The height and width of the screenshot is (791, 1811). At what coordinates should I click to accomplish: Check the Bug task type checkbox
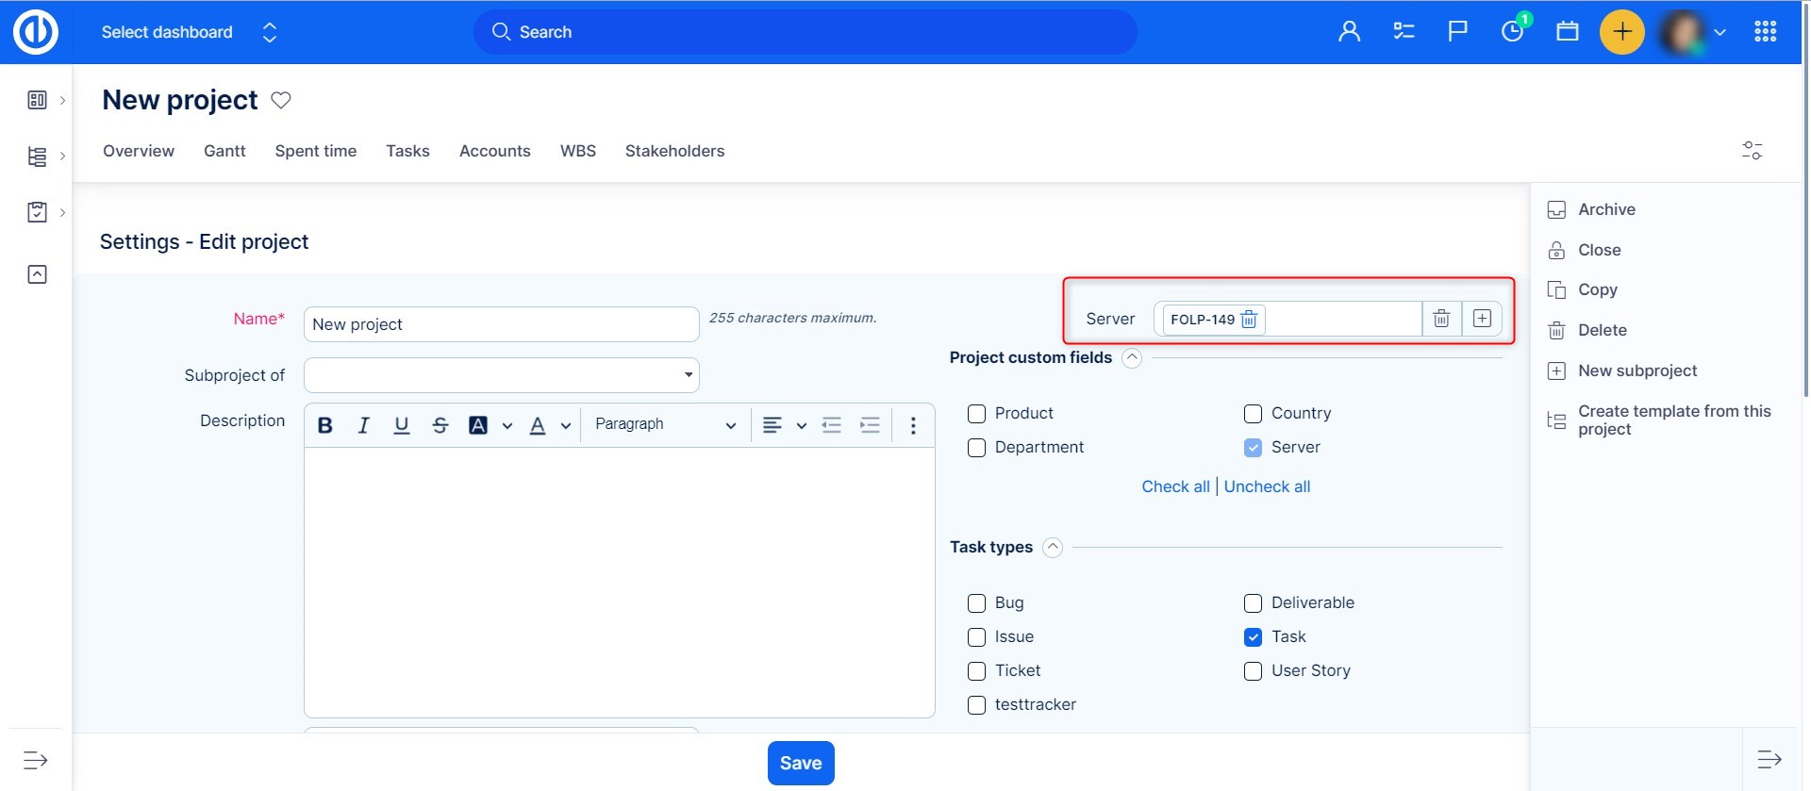976,603
